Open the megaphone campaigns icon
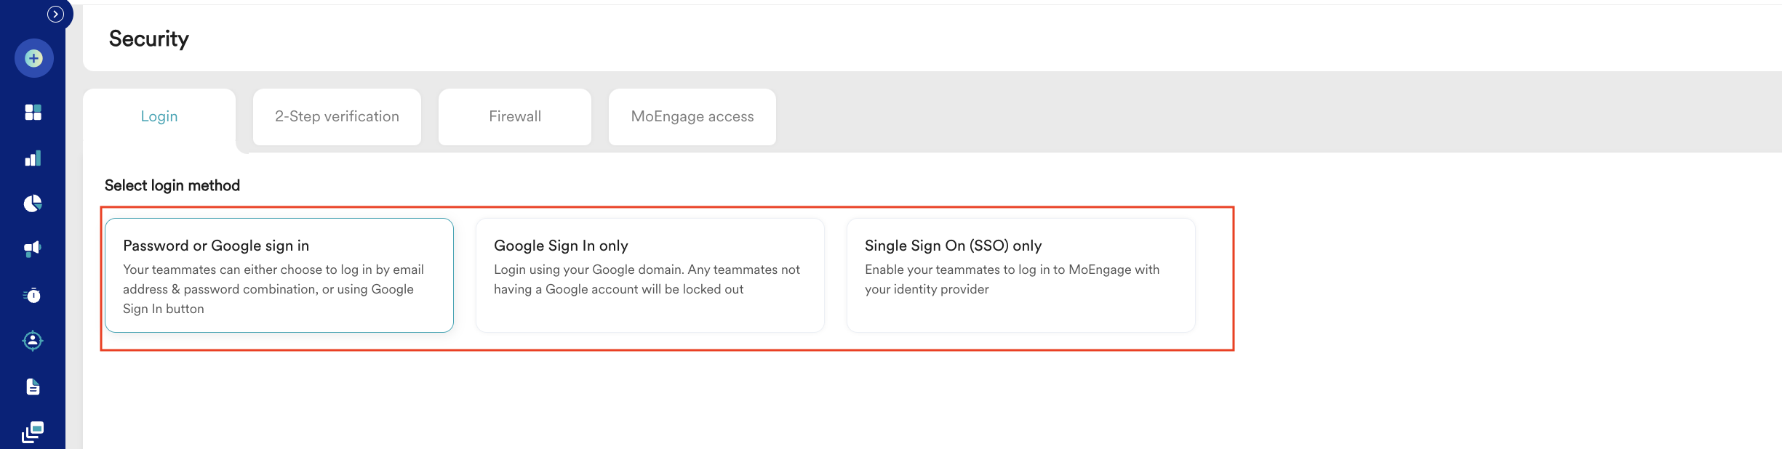 pos(33,249)
